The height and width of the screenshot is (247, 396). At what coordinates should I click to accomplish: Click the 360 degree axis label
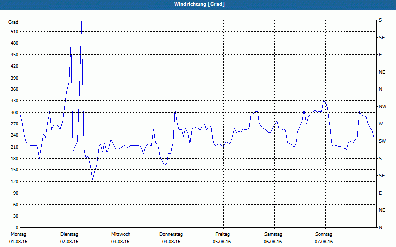[x=15, y=89]
